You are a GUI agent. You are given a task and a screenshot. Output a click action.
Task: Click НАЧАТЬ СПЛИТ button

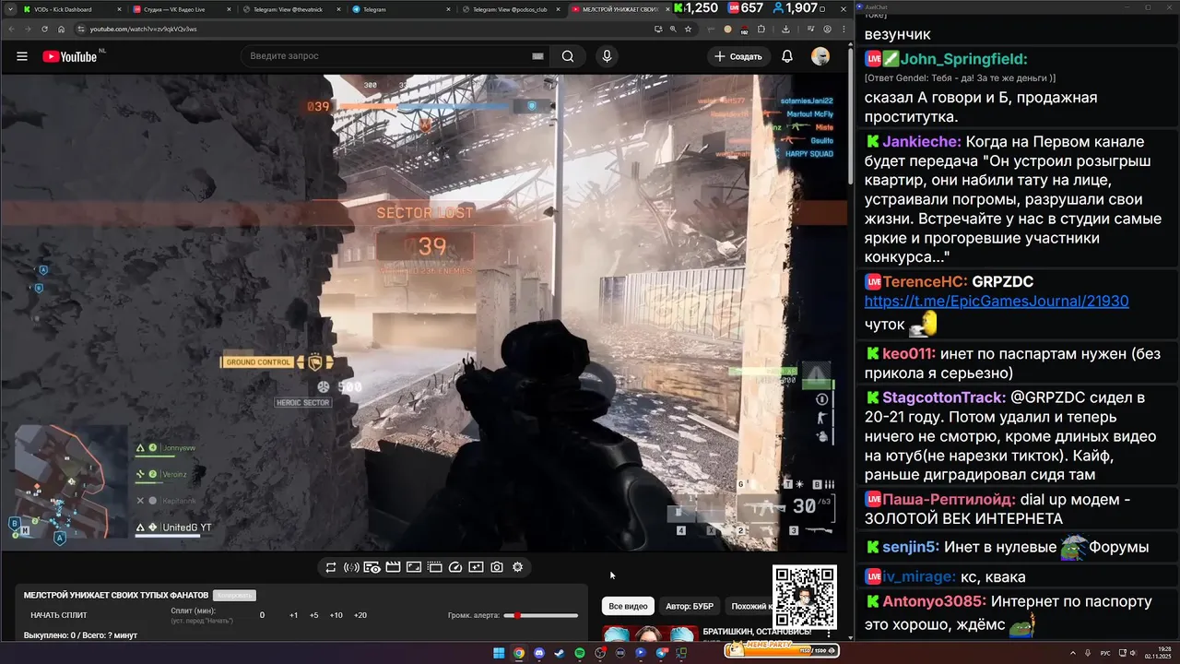(x=59, y=615)
